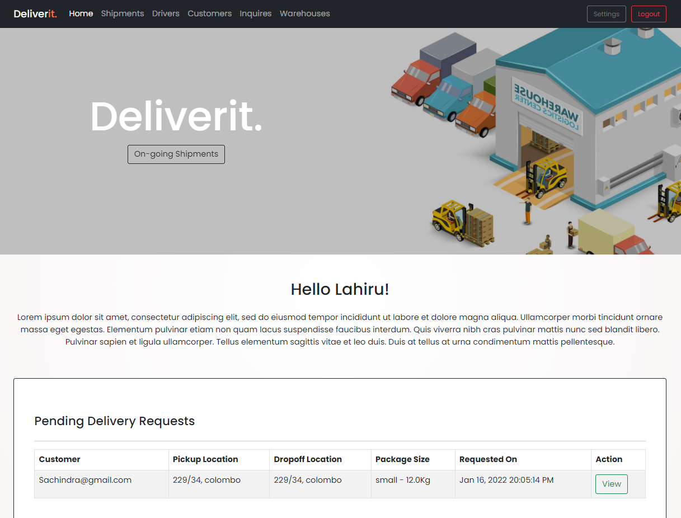The height and width of the screenshot is (518, 681).
Task: Click the Hello Lahiru! greeting
Action: click(340, 289)
